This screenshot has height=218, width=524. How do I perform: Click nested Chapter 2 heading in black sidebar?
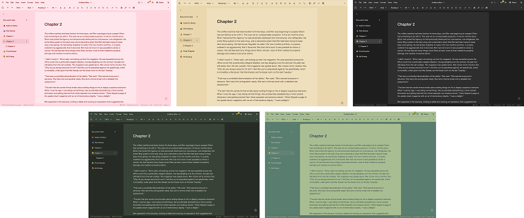(364, 46)
